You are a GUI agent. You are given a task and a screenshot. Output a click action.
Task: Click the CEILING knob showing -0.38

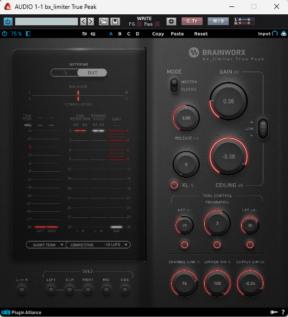click(228, 157)
